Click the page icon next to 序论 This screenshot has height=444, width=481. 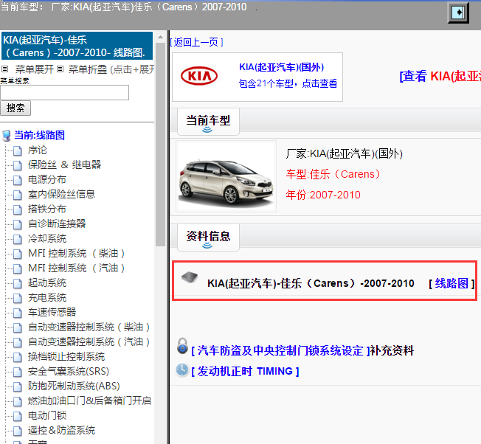18,150
